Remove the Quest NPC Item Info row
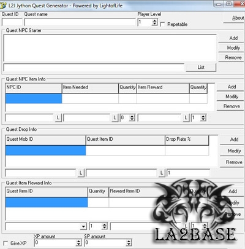This screenshot has width=245, height=249. (x=231, y=106)
